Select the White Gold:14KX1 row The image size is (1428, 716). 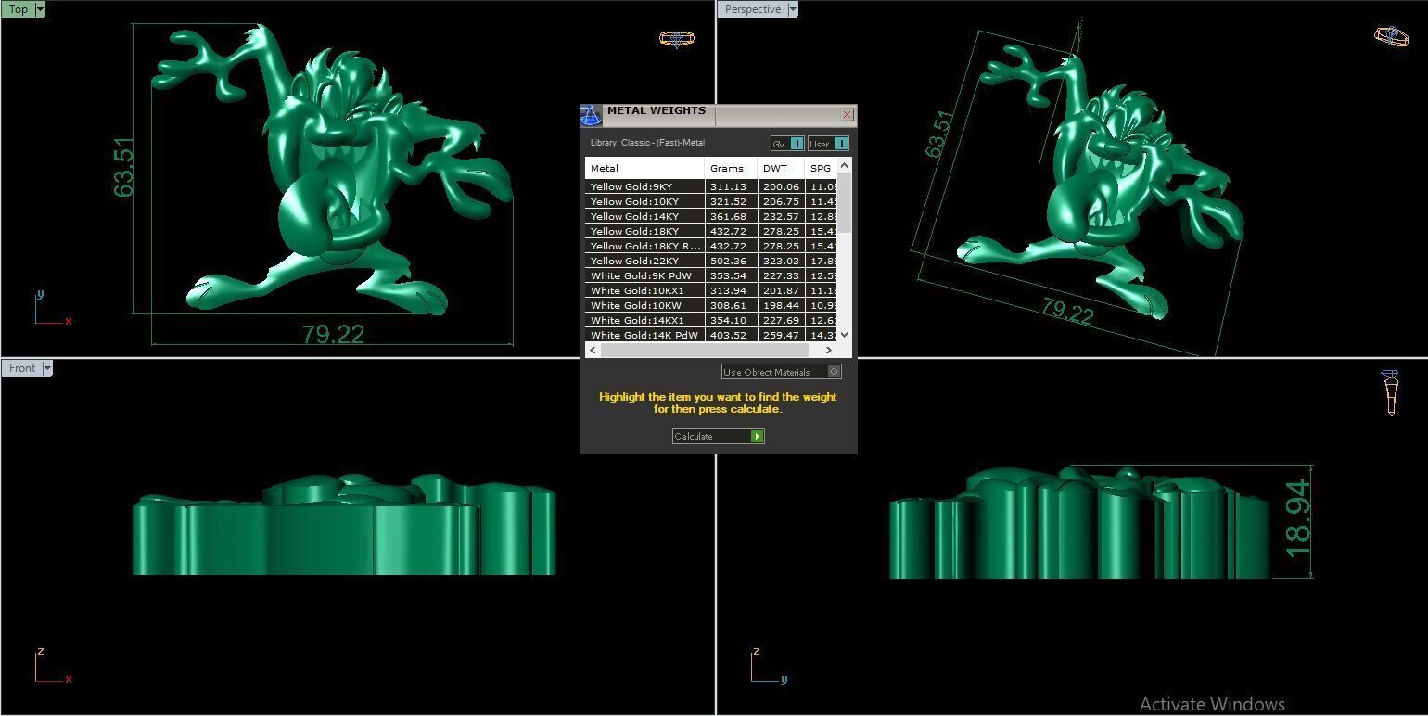click(x=711, y=320)
